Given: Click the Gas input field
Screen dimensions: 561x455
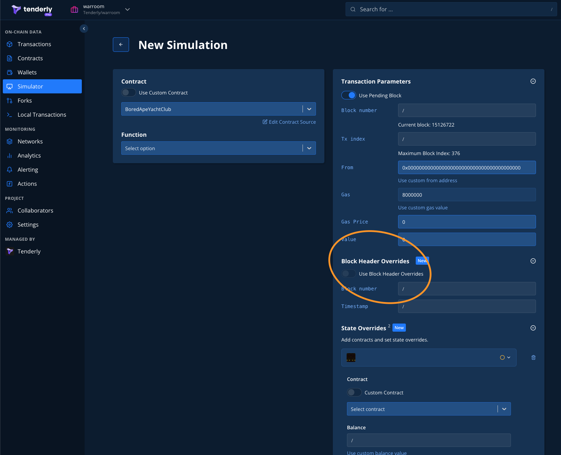Looking at the screenshot, I should (467, 195).
